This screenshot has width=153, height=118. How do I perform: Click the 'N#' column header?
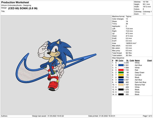117,60
